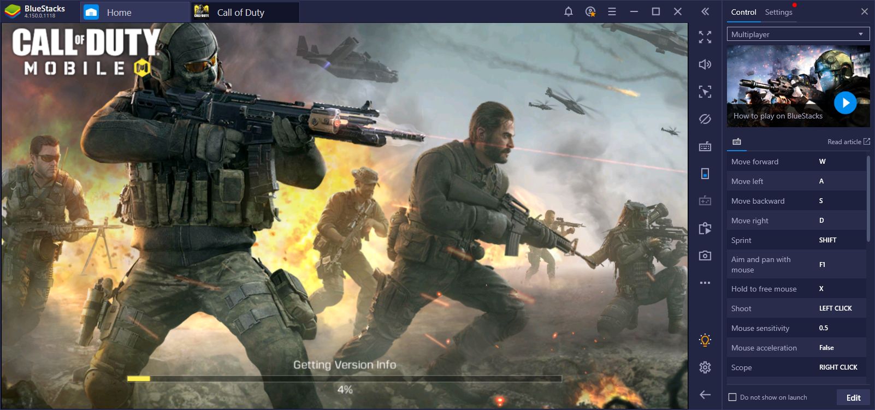Open the gamepad macro icon in sidebar

(x=705, y=201)
